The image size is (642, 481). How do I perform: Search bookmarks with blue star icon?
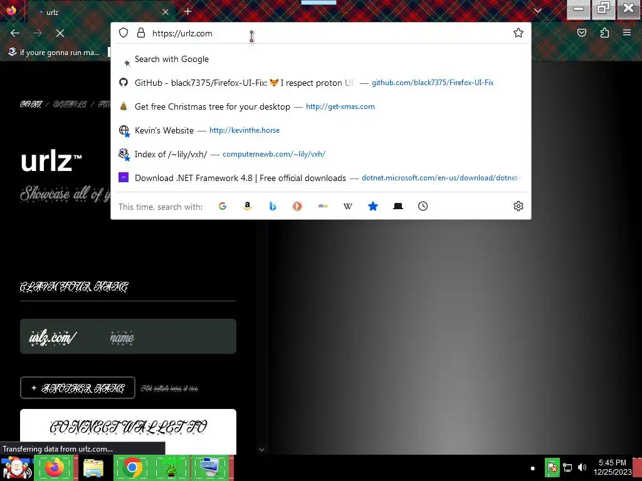(x=372, y=206)
